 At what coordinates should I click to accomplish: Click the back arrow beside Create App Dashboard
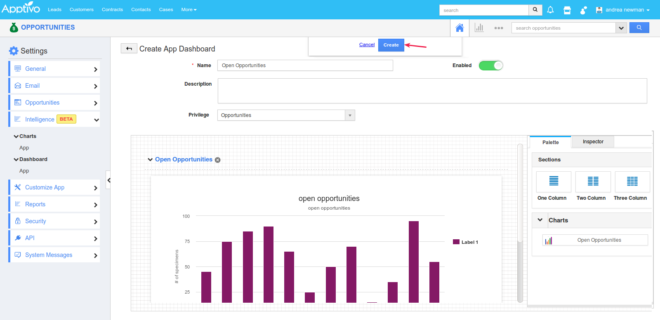pos(129,49)
